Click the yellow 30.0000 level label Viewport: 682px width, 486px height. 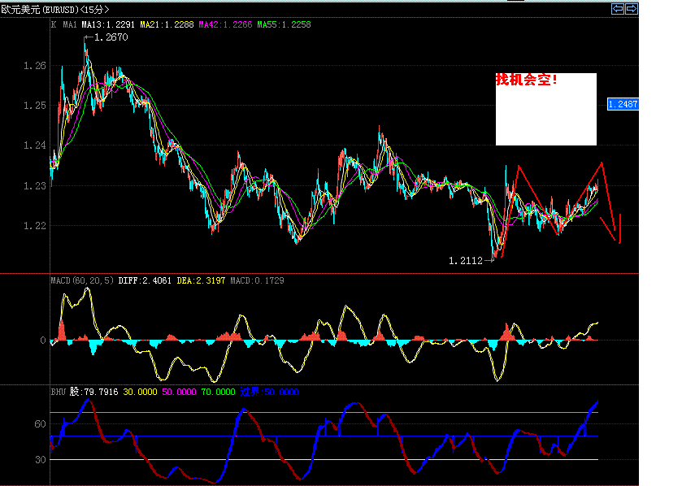click(x=140, y=392)
